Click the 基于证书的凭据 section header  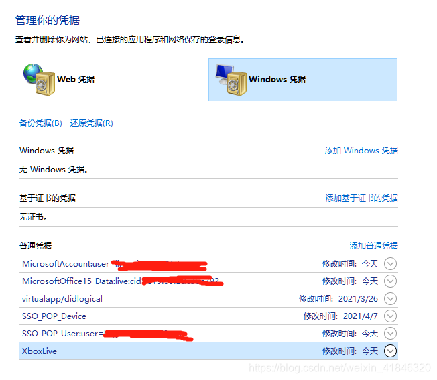click(48, 198)
